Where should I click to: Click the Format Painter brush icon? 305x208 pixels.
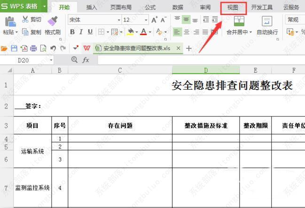point(53,20)
